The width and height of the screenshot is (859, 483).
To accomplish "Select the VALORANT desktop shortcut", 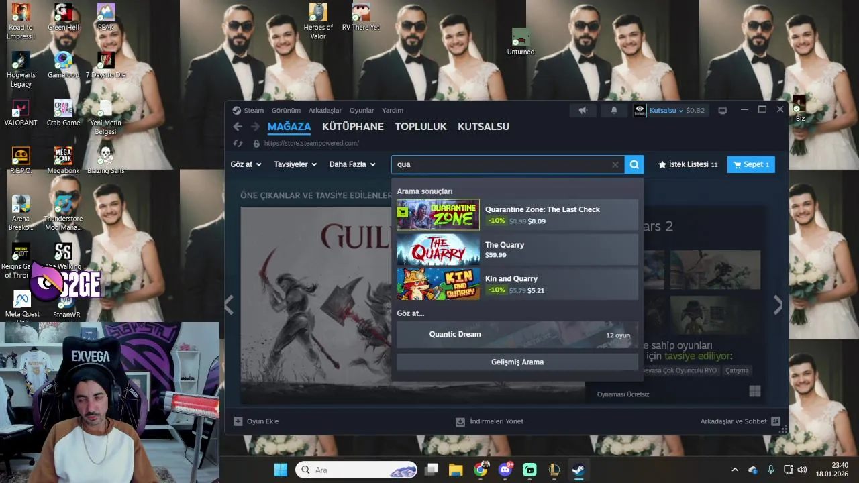I will [21, 113].
